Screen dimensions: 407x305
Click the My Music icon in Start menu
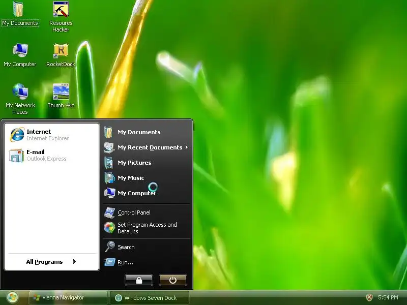pyautogui.click(x=109, y=178)
